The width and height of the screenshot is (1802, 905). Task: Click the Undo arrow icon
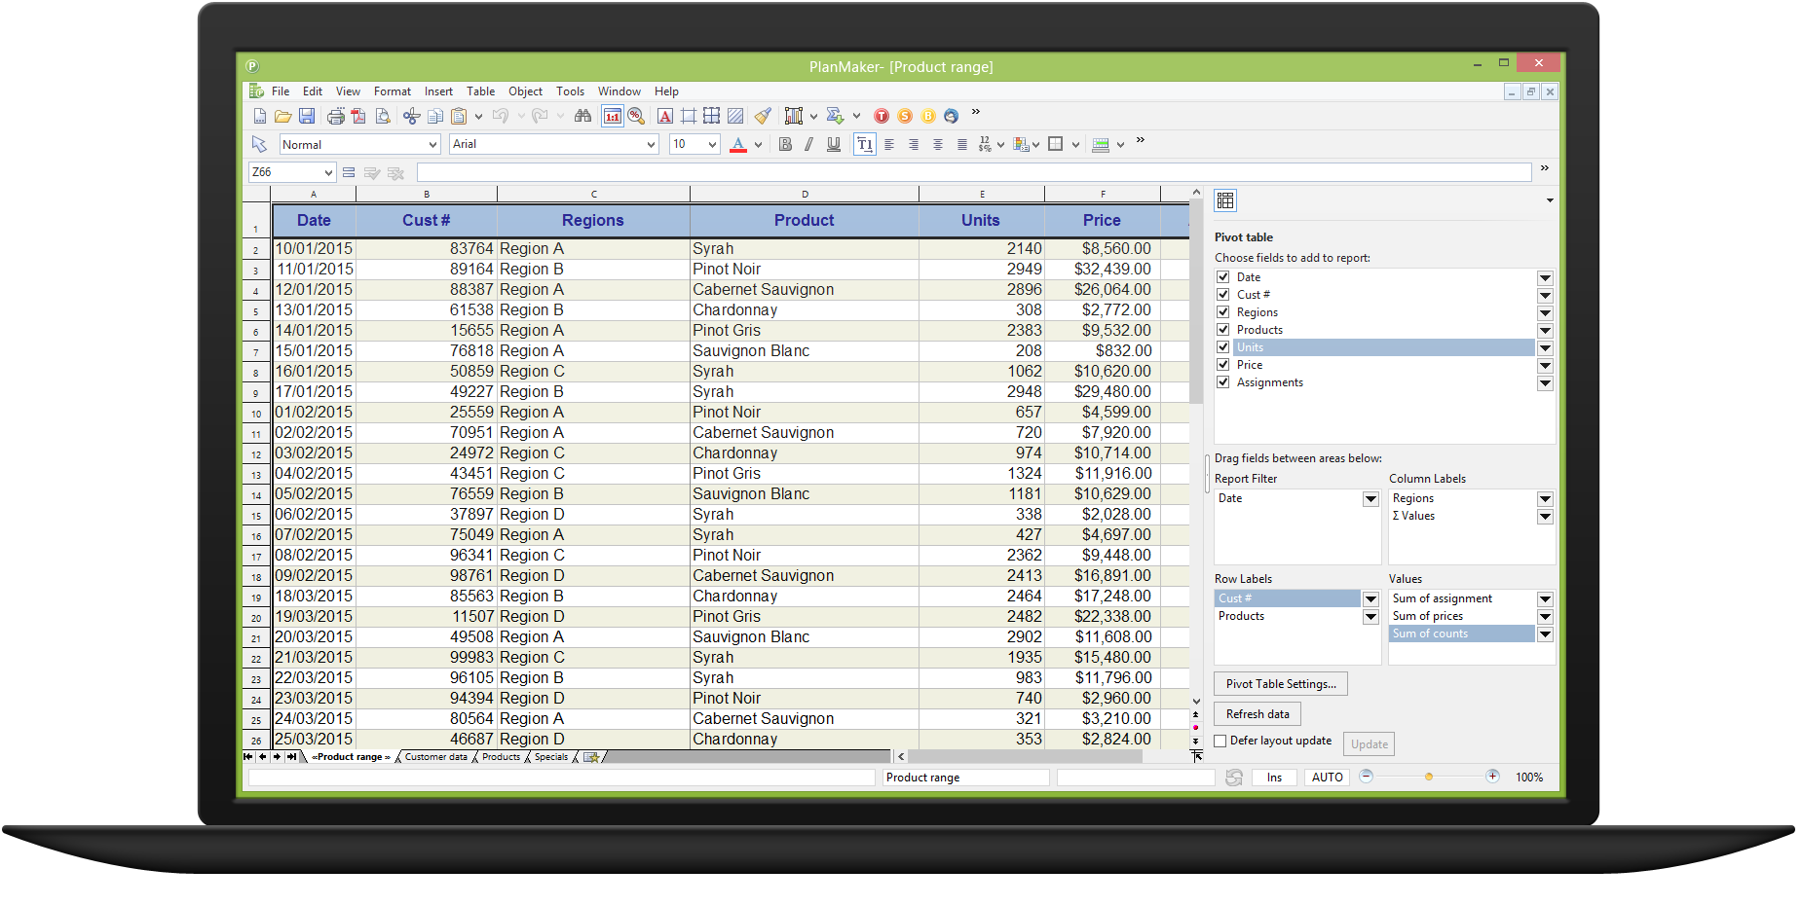501,116
